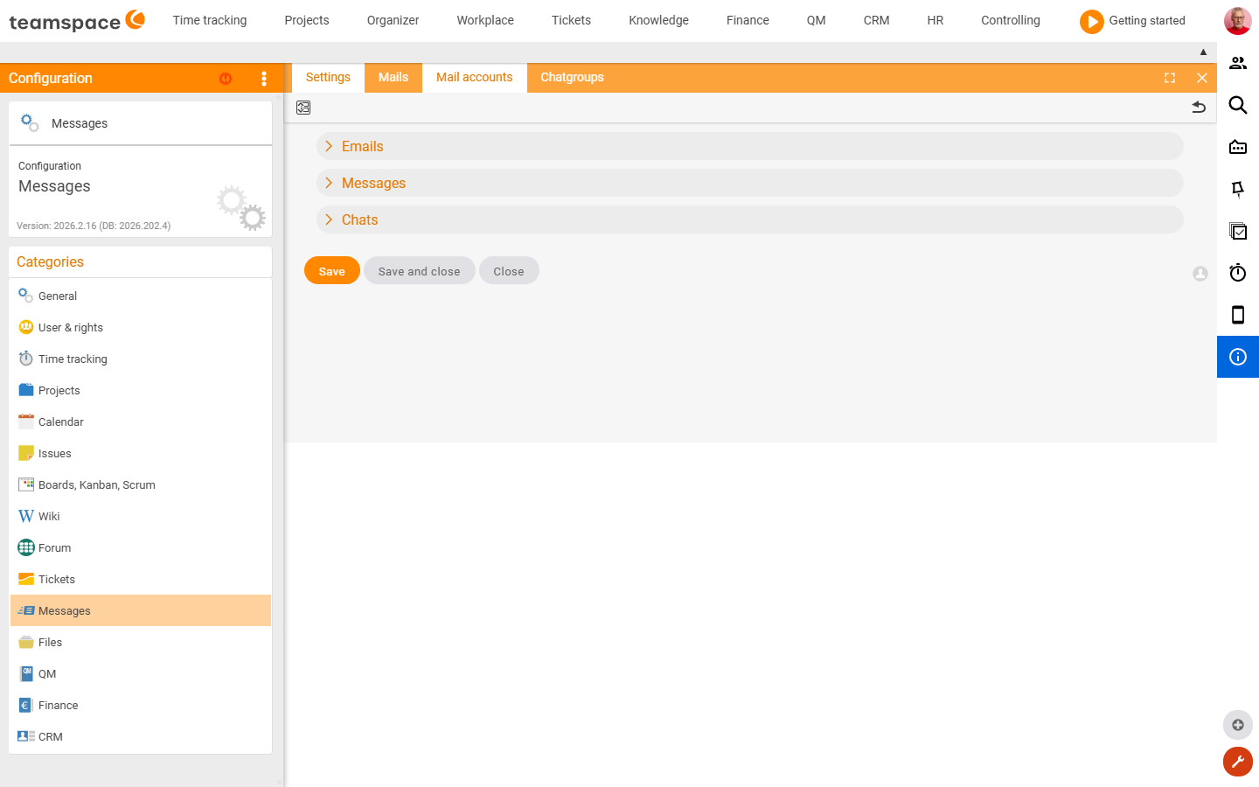Select General category
Screen dimensions: 1259x787
(141, 296)
